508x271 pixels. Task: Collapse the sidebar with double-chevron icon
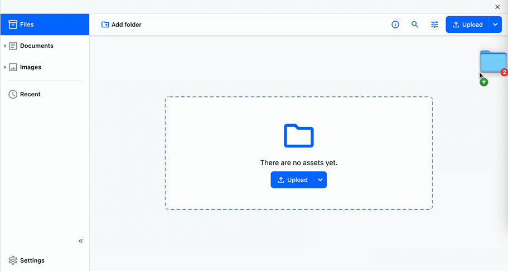pyautogui.click(x=80, y=241)
